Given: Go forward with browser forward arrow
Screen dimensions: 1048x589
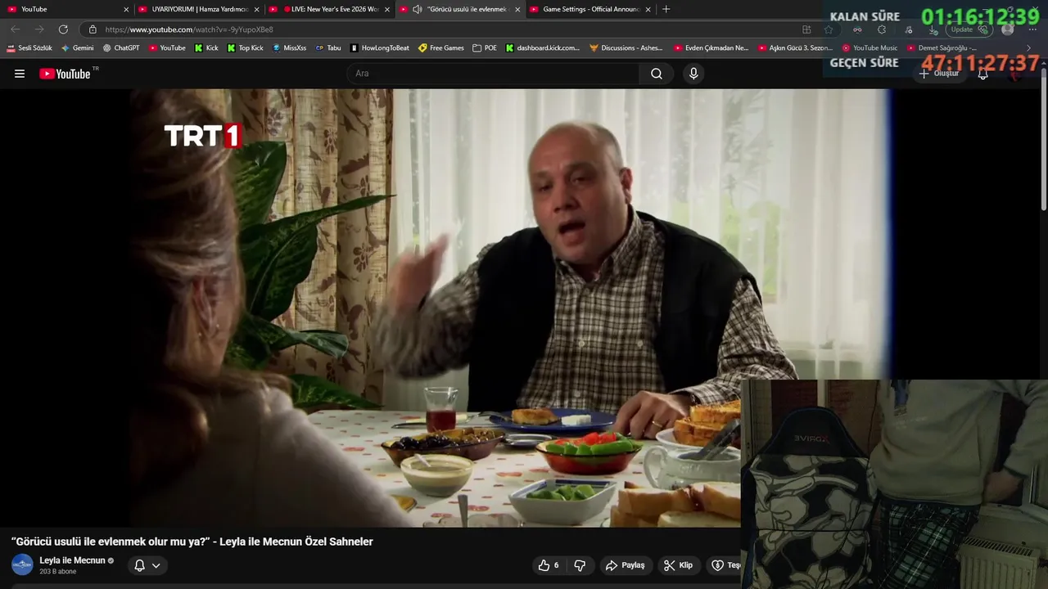Looking at the screenshot, I should pyautogui.click(x=39, y=29).
